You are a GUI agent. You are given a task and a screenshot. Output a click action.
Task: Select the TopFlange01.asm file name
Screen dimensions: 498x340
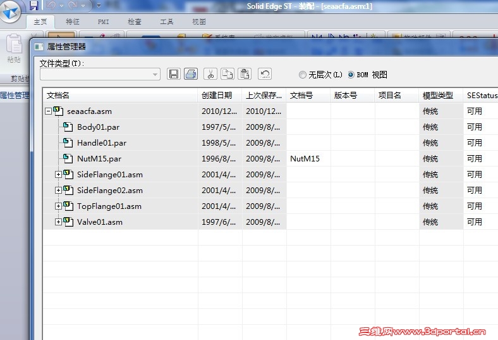click(109, 206)
